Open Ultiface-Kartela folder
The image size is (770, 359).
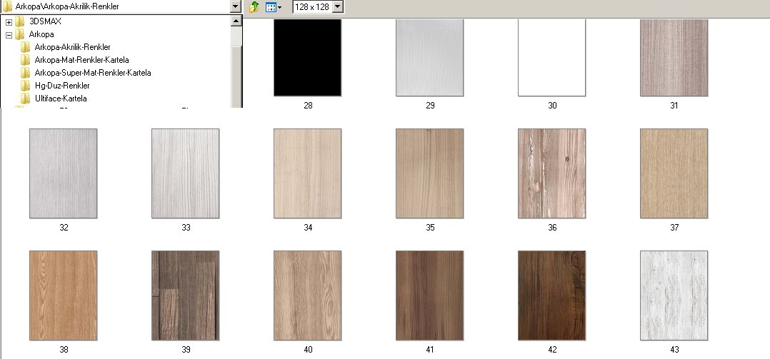(x=61, y=98)
